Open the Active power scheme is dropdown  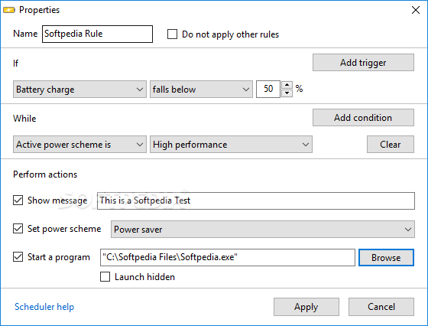(x=79, y=145)
